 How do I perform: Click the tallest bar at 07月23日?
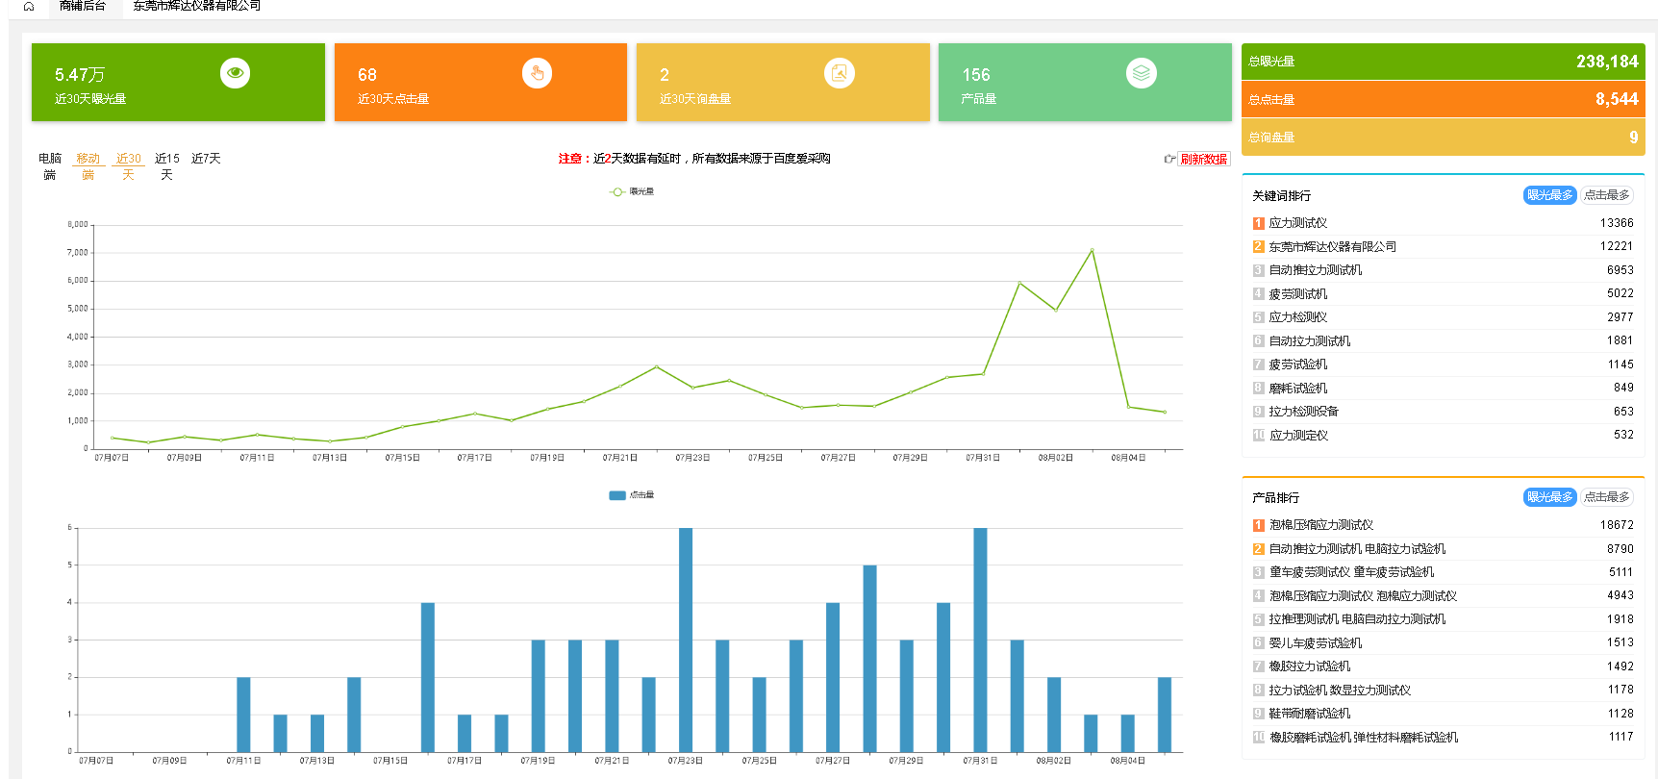click(686, 639)
